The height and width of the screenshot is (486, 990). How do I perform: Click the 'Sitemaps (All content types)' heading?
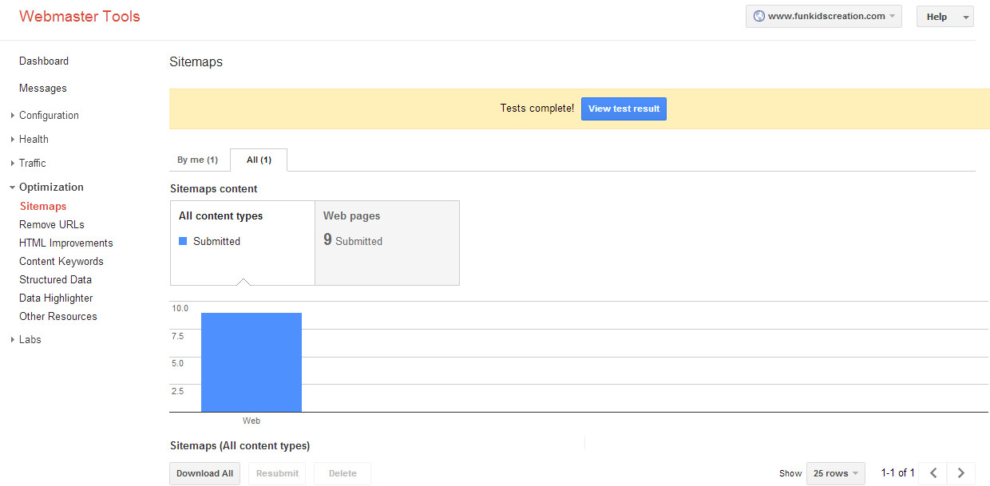pyautogui.click(x=240, y=446)
